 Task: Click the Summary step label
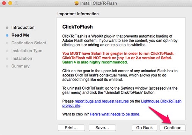[21, 66]
